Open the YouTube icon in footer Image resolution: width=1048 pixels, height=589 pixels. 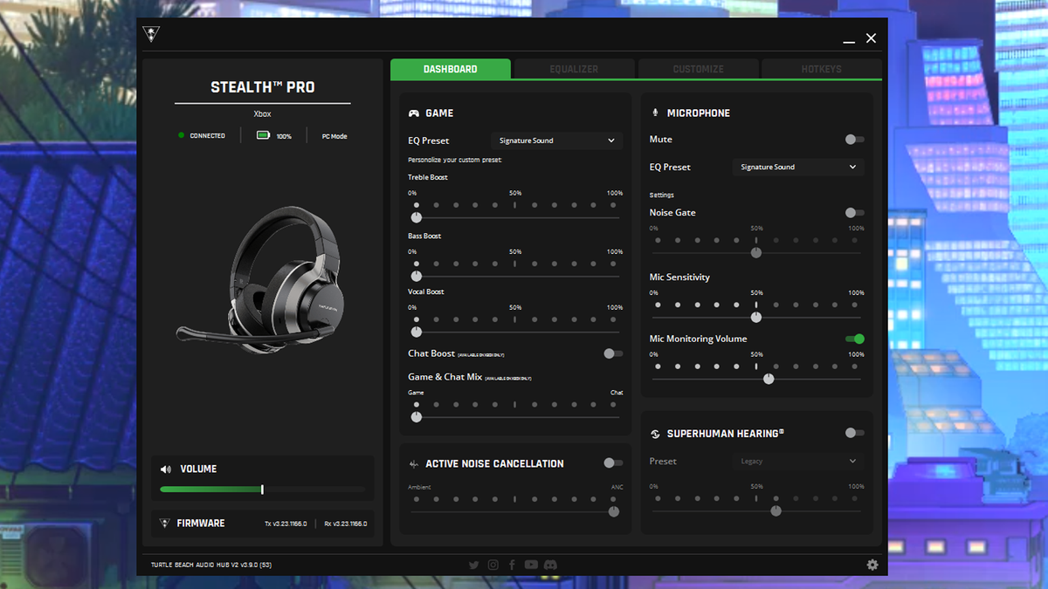click(x=531, y=565)
